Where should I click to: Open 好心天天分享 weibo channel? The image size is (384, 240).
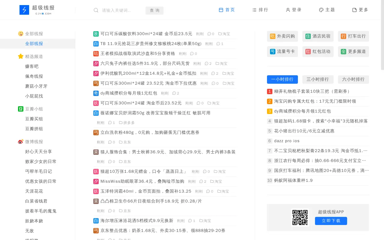[39, 152]
